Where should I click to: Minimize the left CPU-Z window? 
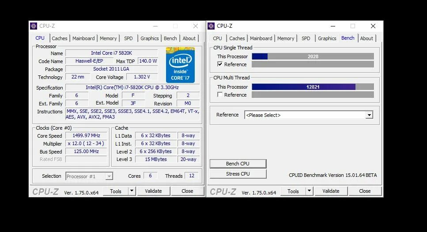pyautogui.click(x=155, y=26)
